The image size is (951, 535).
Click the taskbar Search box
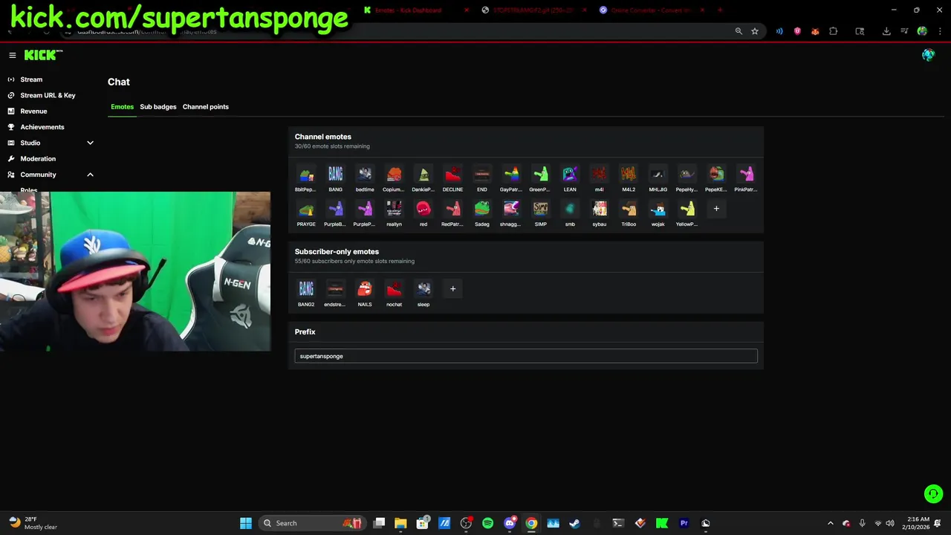coord(313,523)
